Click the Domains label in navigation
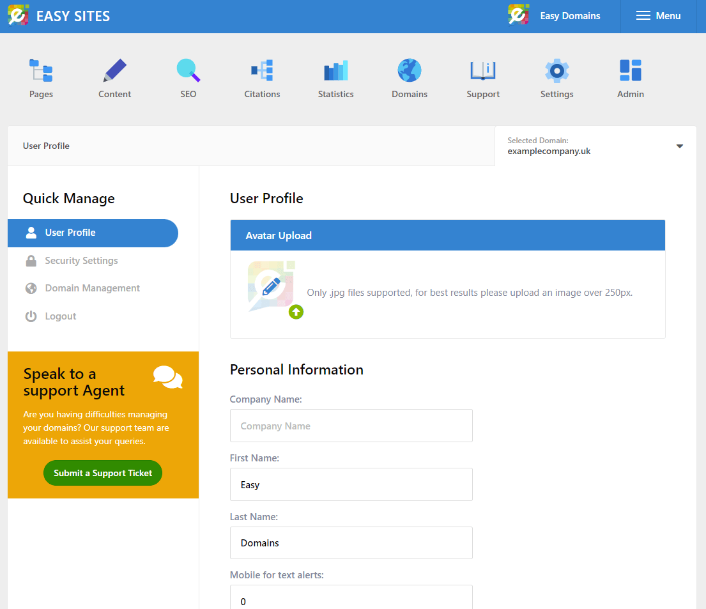 (410, 94)
